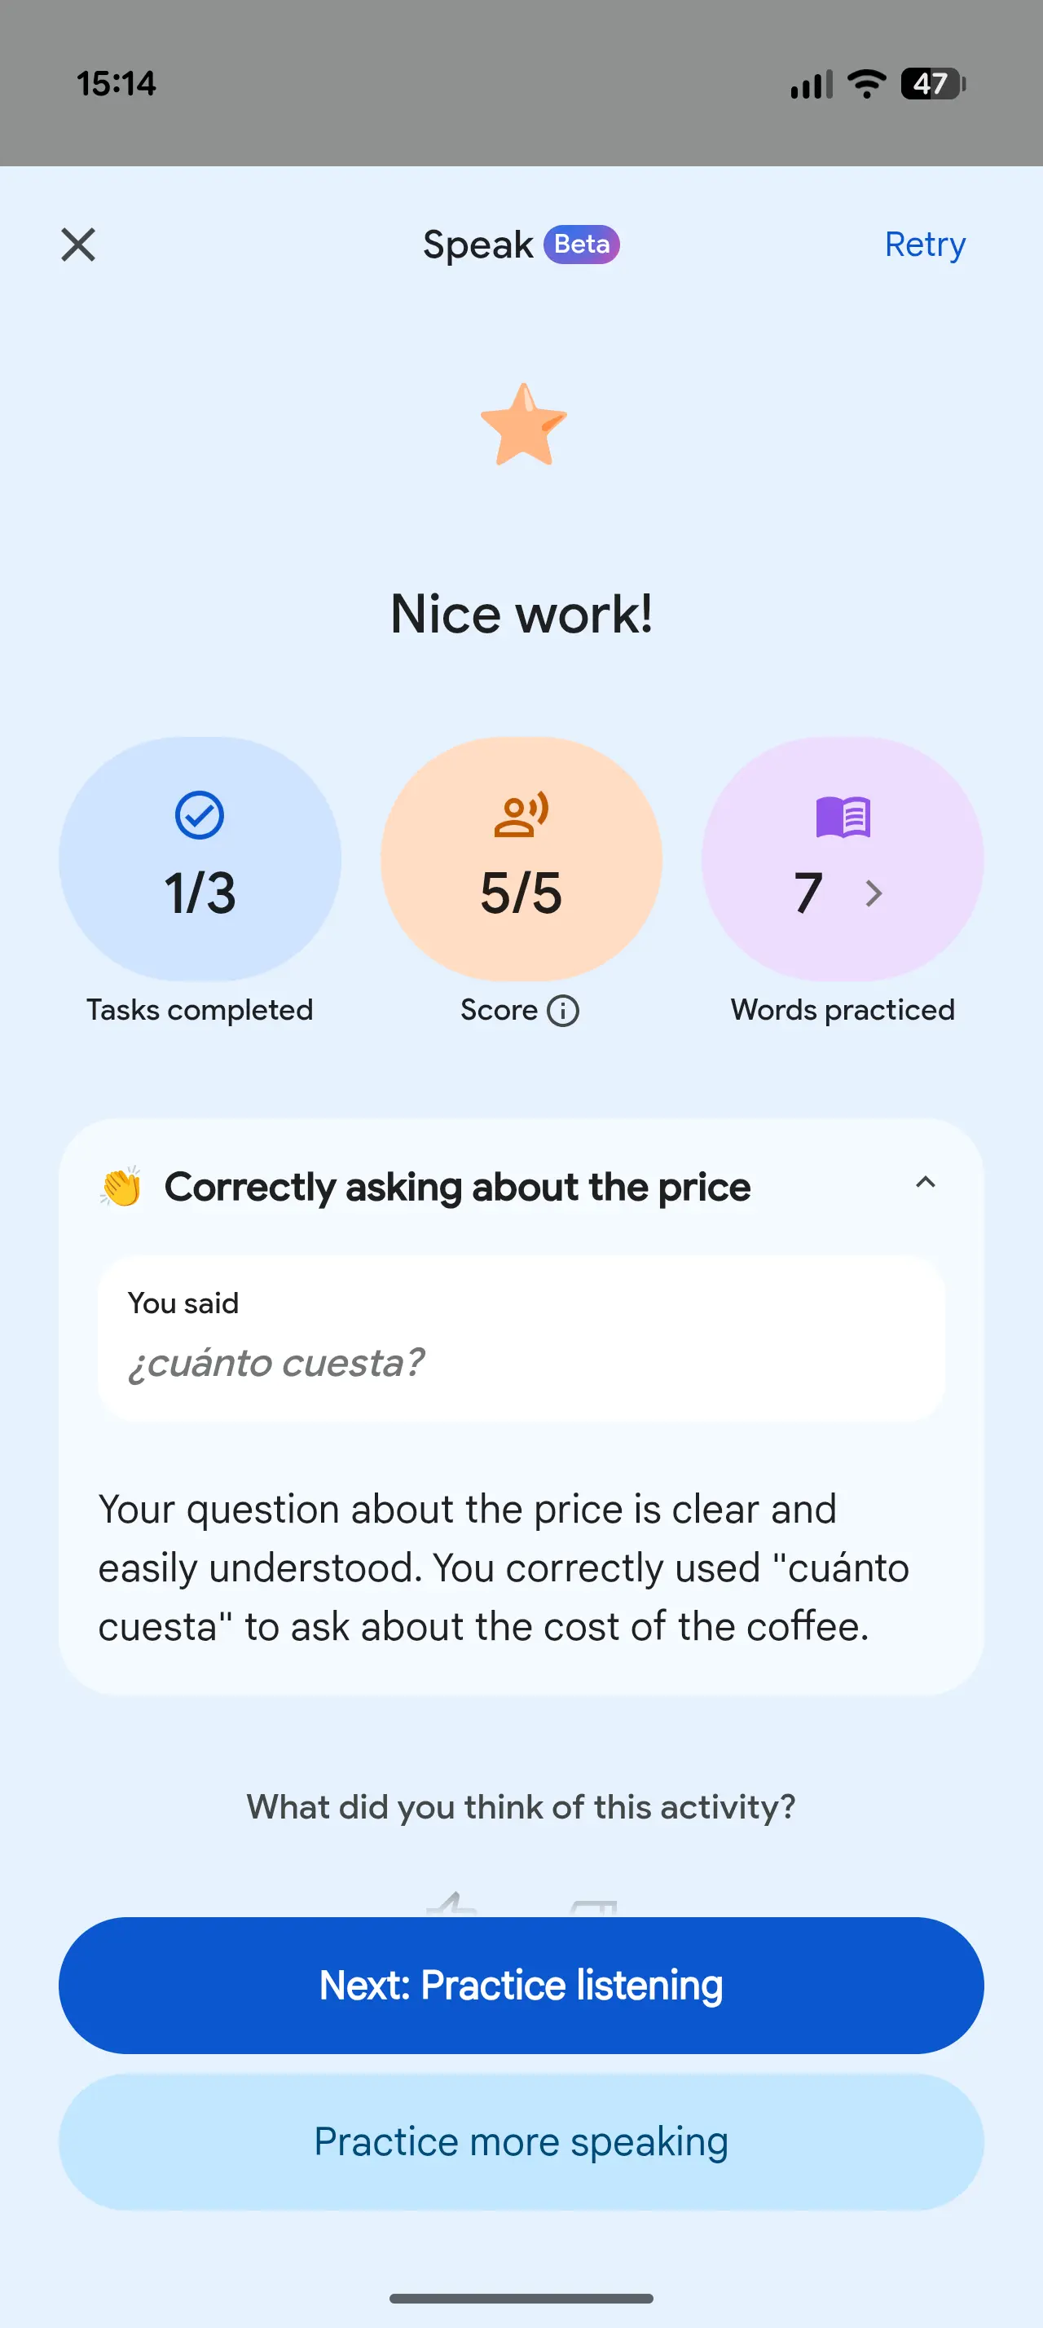Tap the speaking person icon above 5/5

(x=521, y=815)
